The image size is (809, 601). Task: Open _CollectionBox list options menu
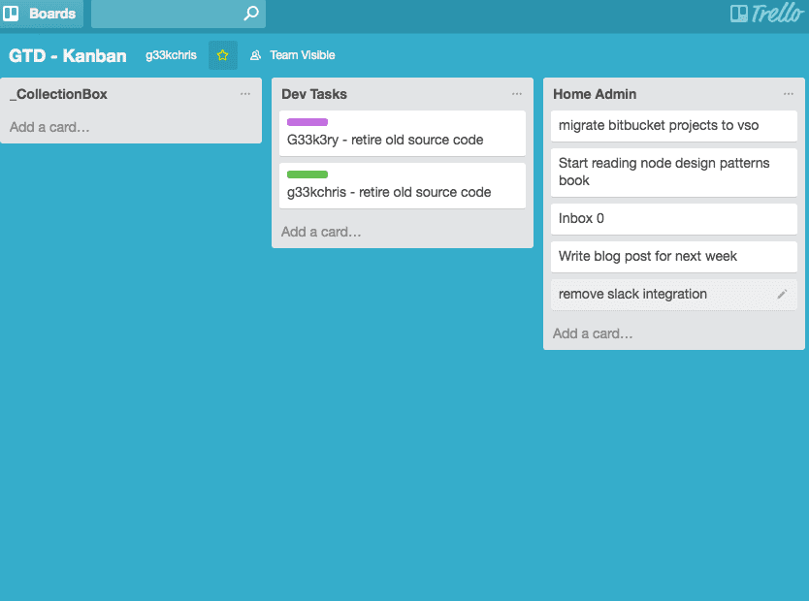[245, 94]
